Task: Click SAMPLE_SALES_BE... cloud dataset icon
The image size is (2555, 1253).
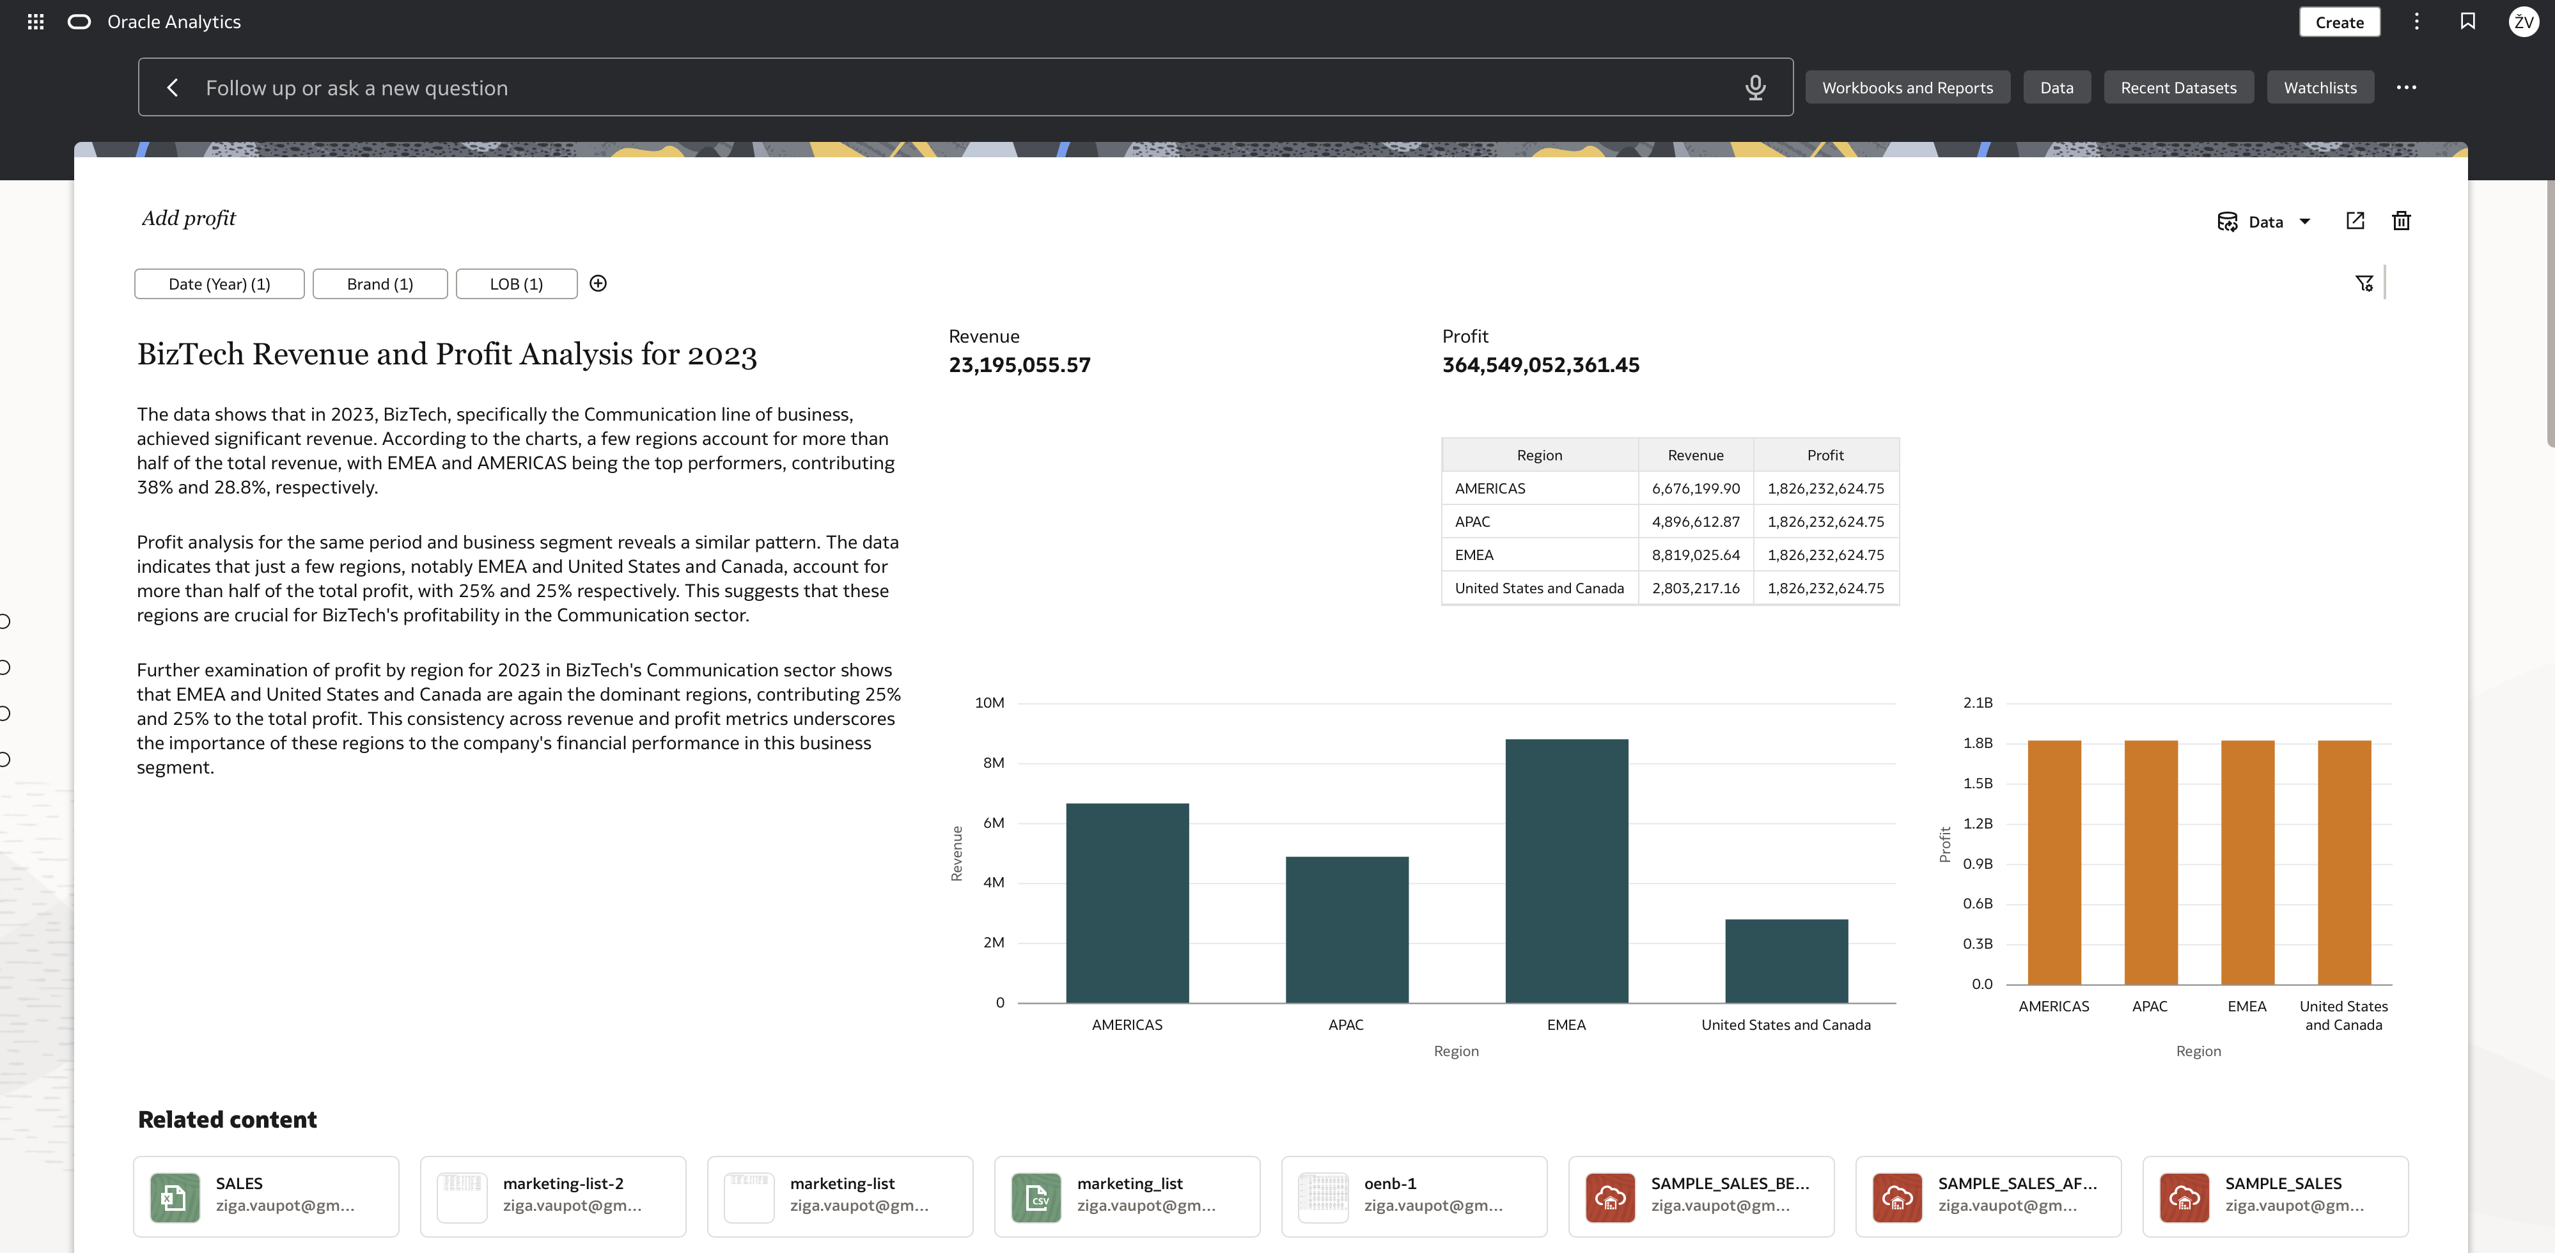Action: point(1610,1197)
